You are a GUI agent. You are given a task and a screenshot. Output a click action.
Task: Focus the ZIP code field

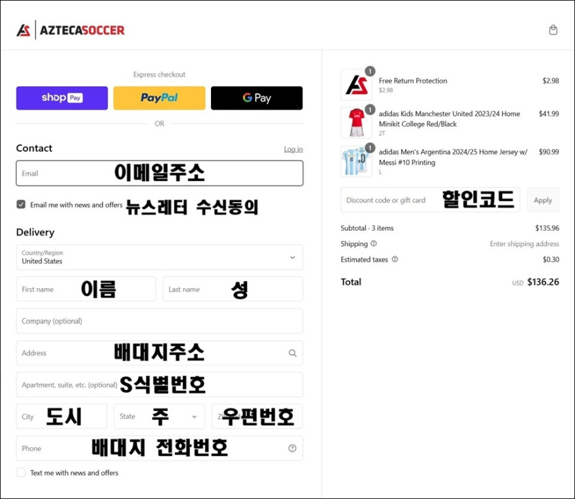257,416
